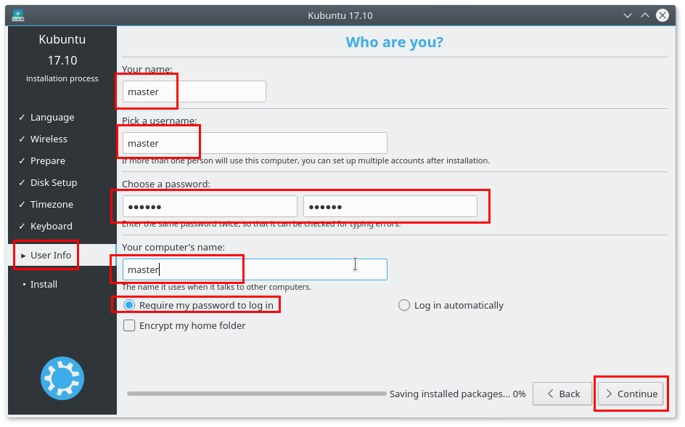Click the installation progress bar

coord(254,393)
